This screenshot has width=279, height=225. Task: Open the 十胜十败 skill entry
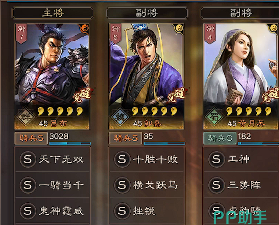(x=147, y=159)
